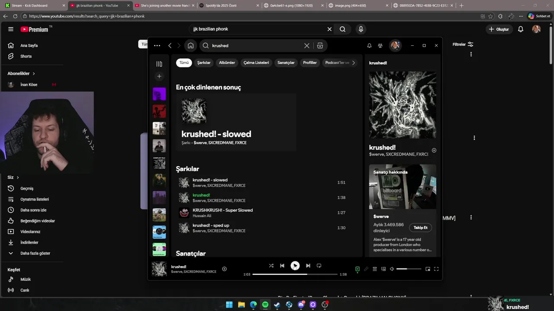Image resolution: width=554 pixels, height=311 pixels.
Task: Open YouTube notifications bell
Action: pos(521,29)
